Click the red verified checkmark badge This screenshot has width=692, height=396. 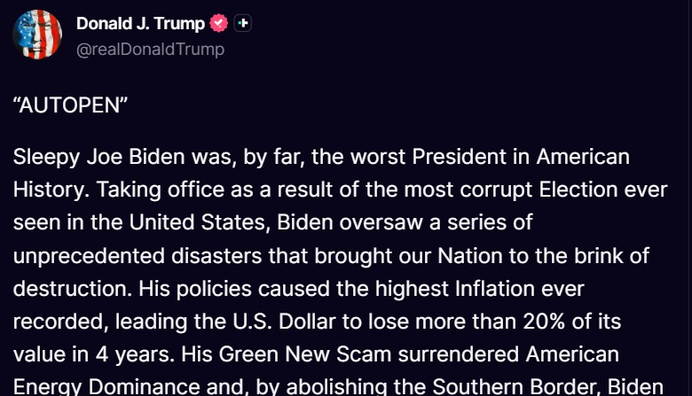[x=219, y=24]
